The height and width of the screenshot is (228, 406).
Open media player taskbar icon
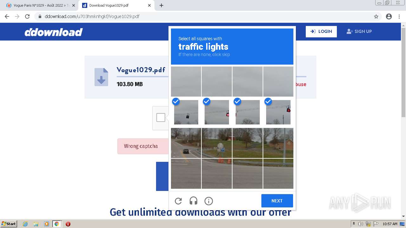(x=46, y=224)
